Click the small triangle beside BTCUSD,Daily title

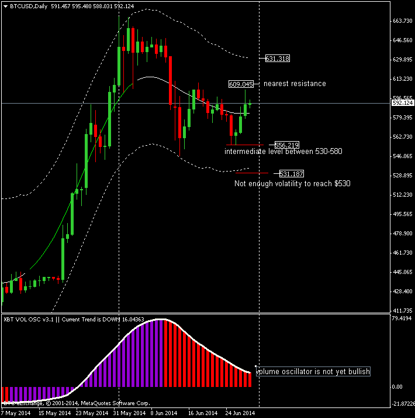point(6,5)
